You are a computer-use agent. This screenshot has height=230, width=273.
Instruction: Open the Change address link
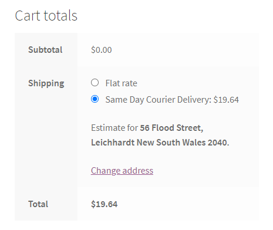(122, 171)
